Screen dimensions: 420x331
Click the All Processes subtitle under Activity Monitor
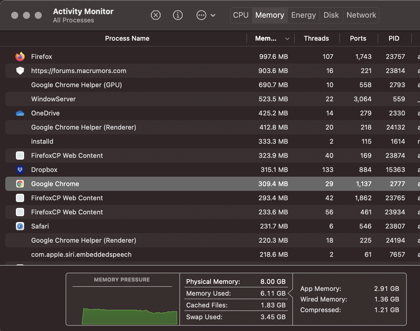click(x=74, y=20)
